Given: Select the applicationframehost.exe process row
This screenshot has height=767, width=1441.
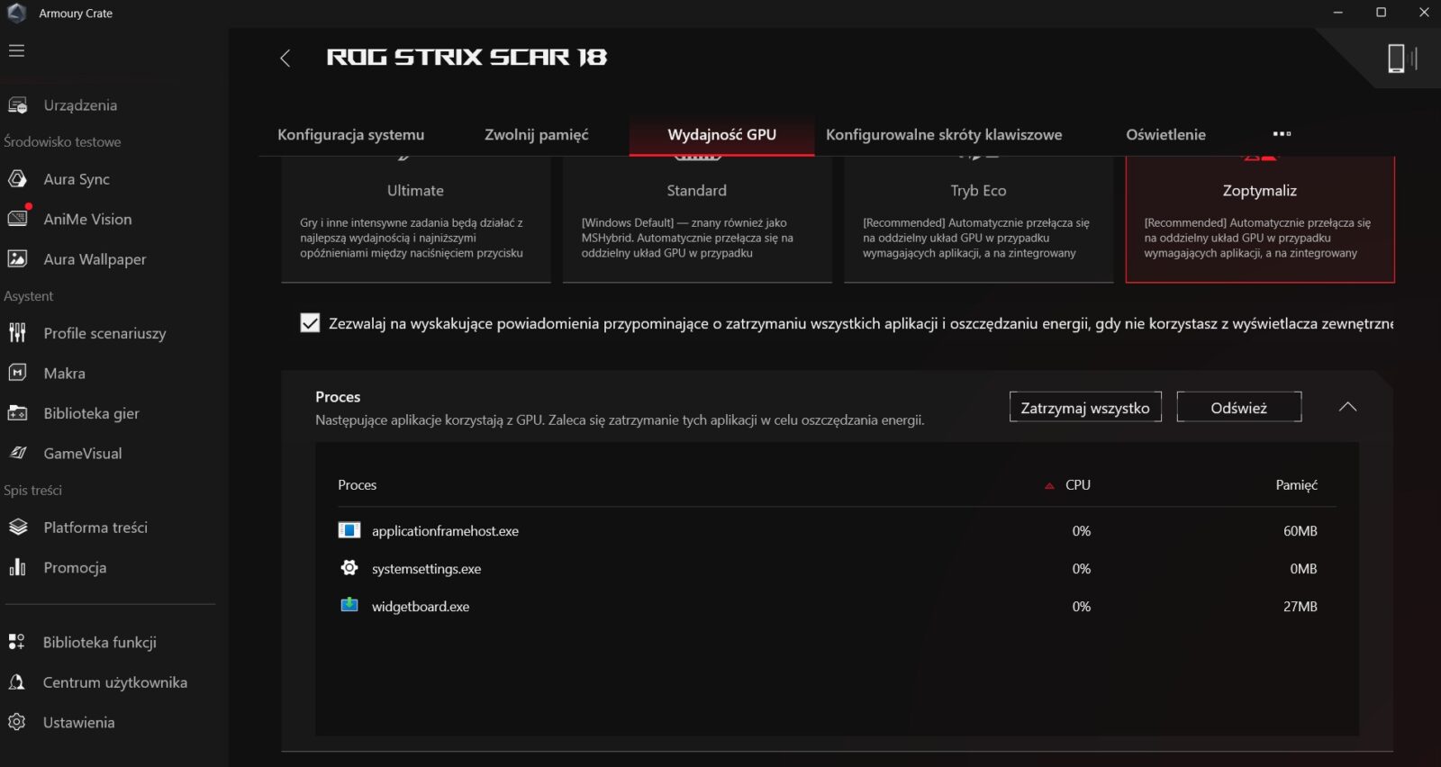Looking at the screenshot, I should (x=445, y=531).
